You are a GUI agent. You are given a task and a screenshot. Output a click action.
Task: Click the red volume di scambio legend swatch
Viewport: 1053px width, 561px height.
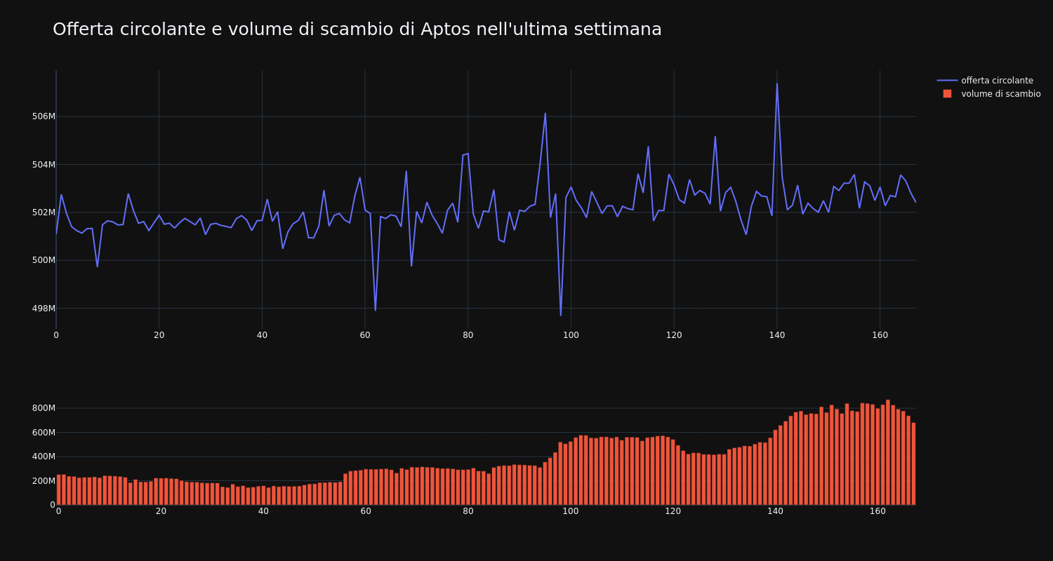[947, 94]
